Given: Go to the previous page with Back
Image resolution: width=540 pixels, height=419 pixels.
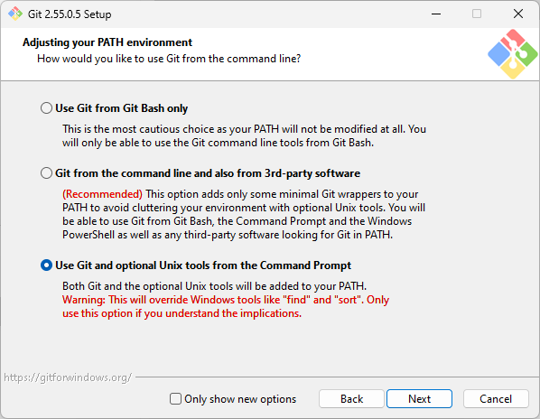Looking at the screenshot, I should (351, 399).
